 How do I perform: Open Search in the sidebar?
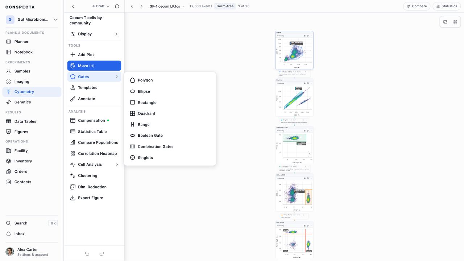click(x=32, y=223)
